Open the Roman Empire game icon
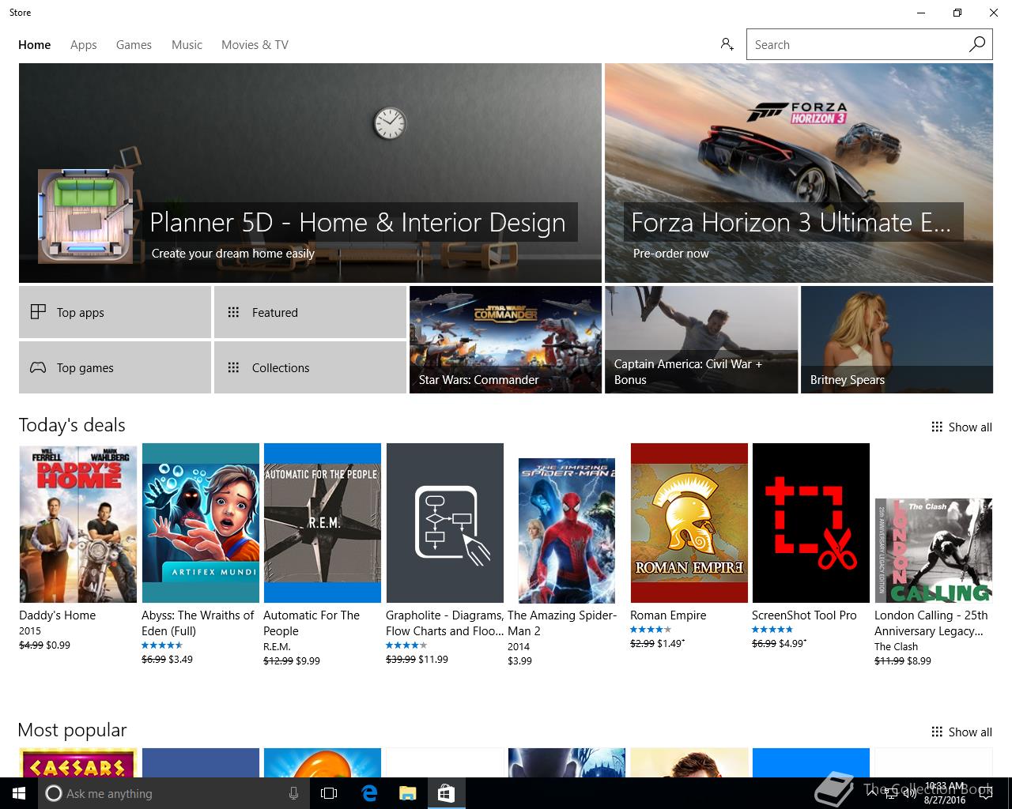Screen dimensions: 1012x809 click(x=689, y=523)
